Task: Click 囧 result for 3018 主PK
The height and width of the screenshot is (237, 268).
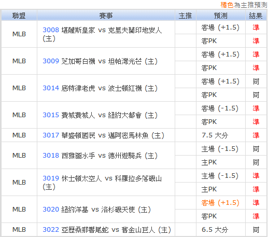Action: (x=256, y=162)
